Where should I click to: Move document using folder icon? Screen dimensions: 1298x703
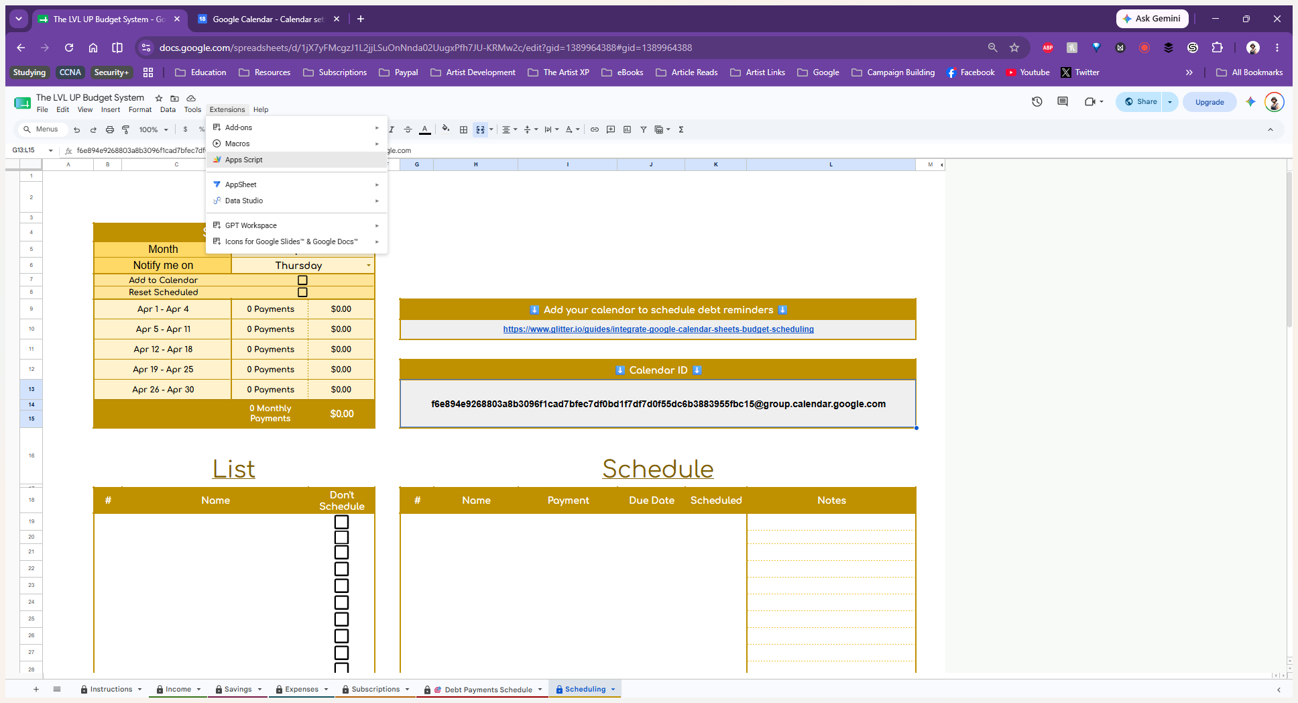click(175, 98)
